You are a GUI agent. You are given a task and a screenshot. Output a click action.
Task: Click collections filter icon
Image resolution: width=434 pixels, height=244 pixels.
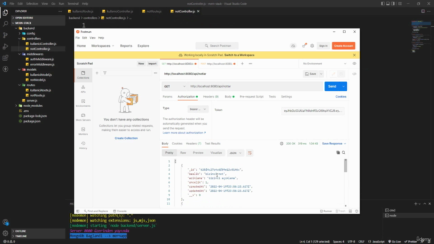pos(105,73)
